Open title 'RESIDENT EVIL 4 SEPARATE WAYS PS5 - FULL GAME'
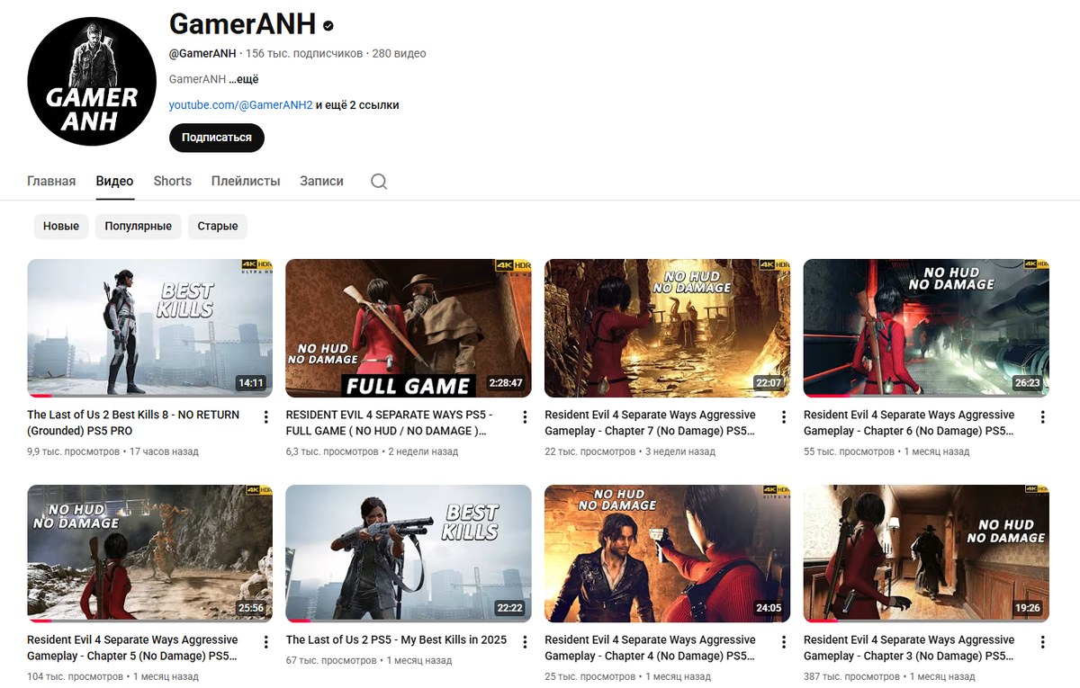1080x688 pixels. 391,423
